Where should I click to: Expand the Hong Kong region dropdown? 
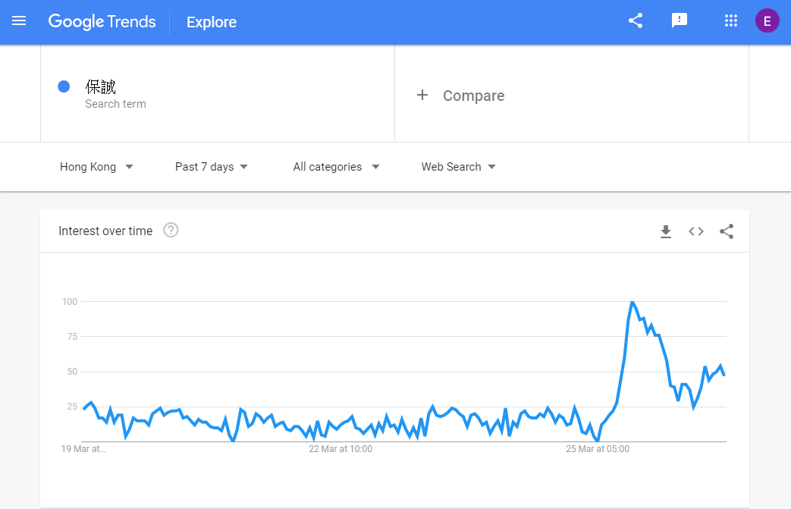click(x=96, y=166)
